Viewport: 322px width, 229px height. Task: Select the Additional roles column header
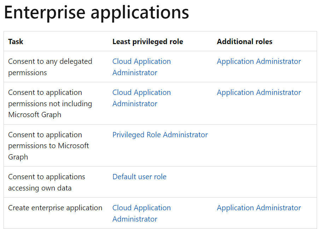coord(244,41)
